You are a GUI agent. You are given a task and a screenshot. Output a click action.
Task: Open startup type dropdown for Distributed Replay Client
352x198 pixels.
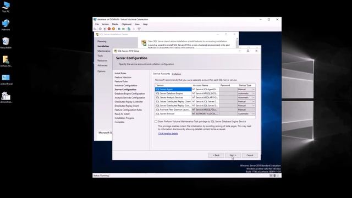[254, 101]
